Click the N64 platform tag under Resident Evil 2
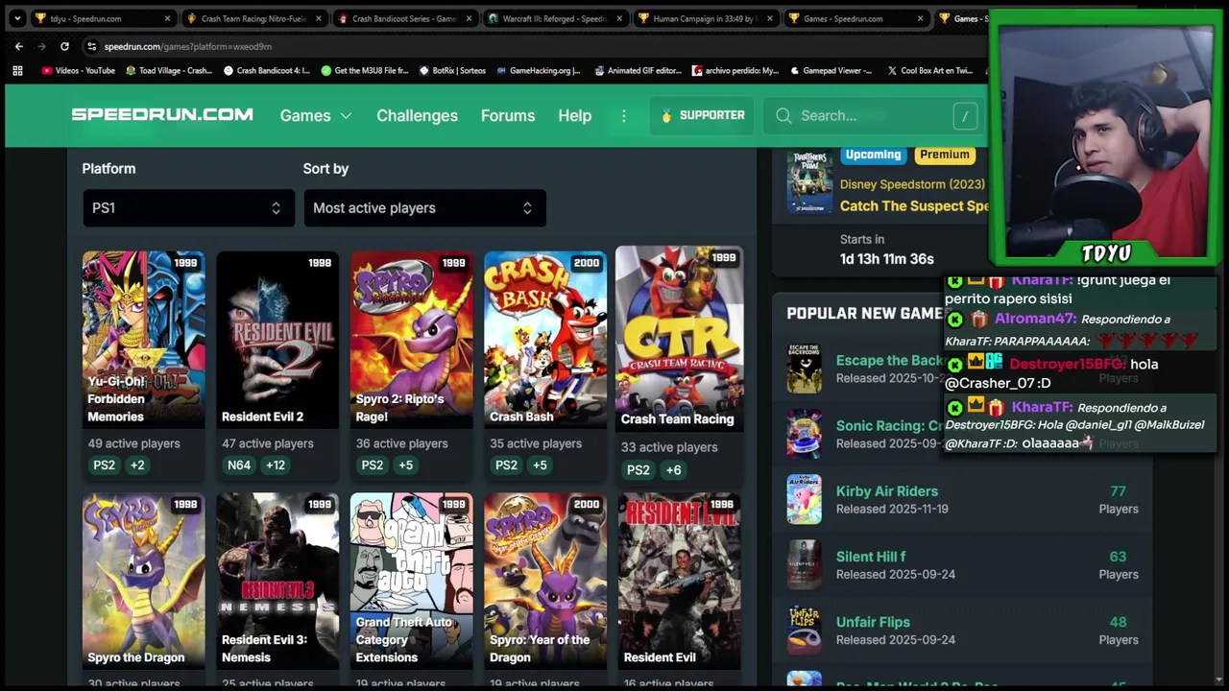 [239, 465]
